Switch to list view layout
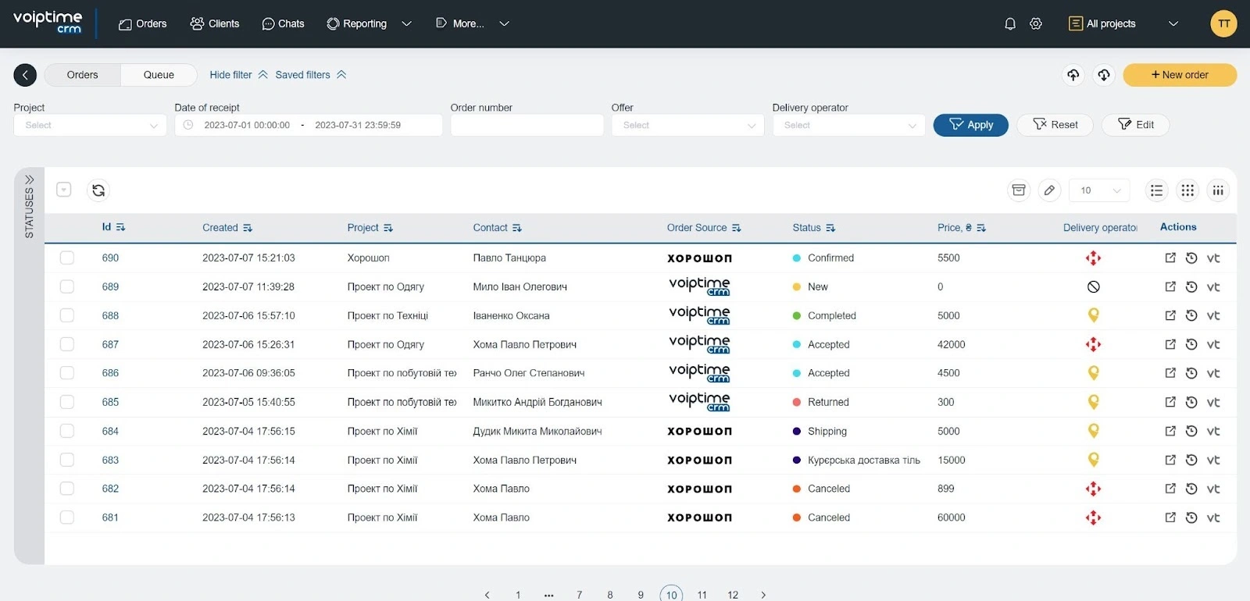This screenshot has width=1250, height=601. tap(1157, 190)
